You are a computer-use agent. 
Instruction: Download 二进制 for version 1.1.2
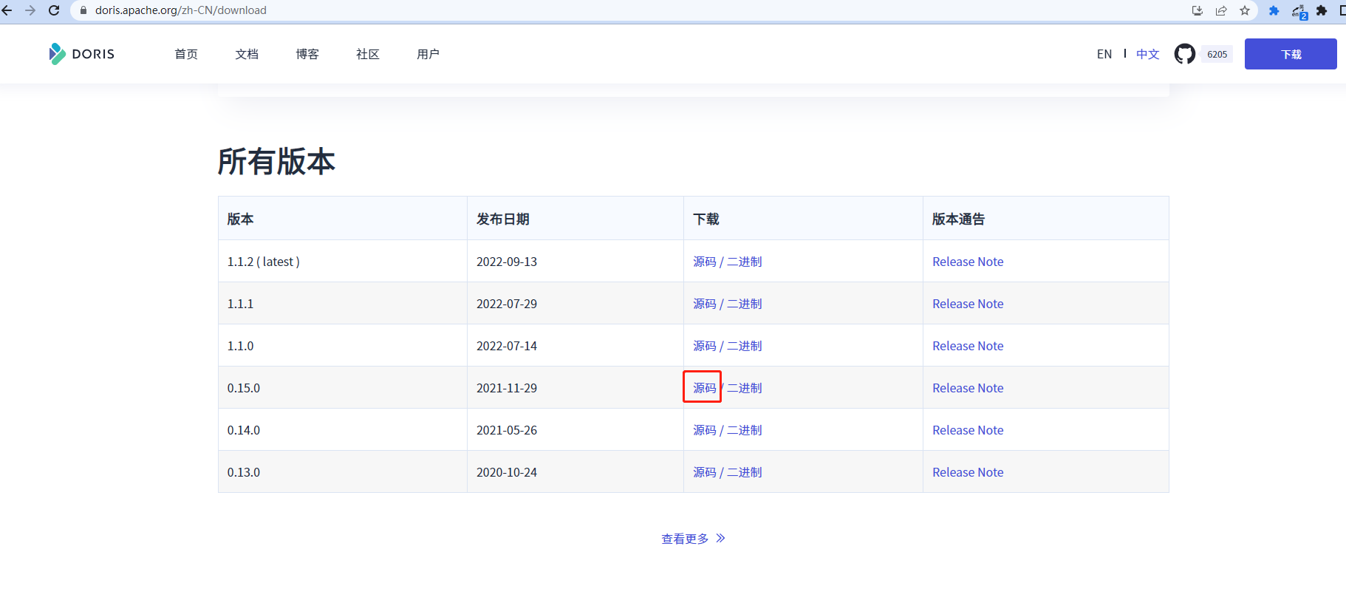745,262
